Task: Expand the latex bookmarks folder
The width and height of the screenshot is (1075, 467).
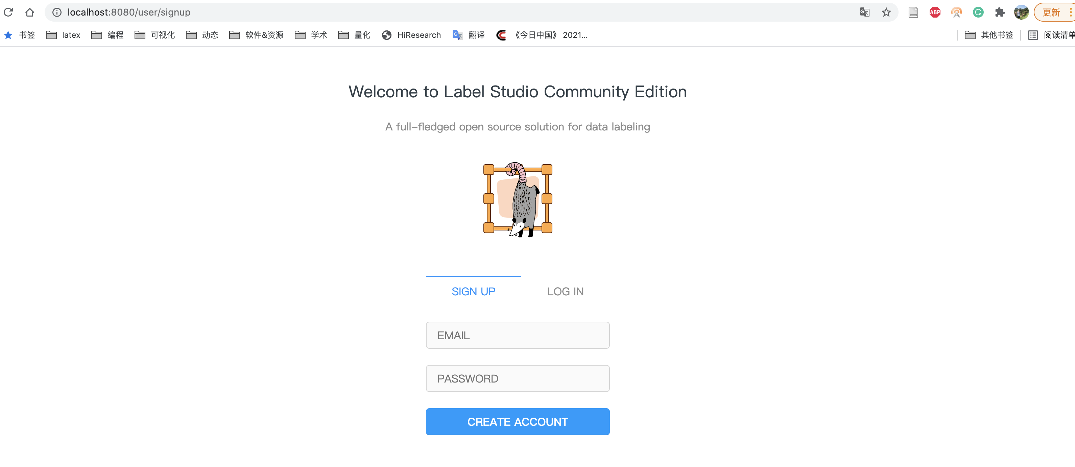Action: 63,35
